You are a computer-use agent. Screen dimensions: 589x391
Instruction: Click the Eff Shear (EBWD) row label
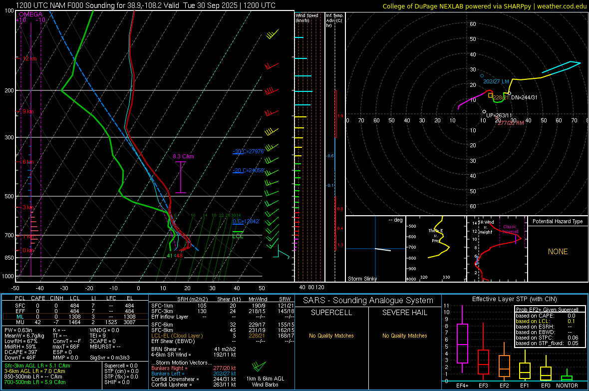173,342
